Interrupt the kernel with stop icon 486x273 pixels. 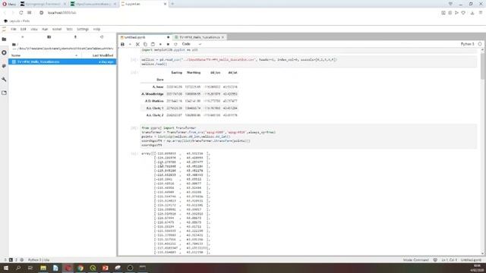click(168, 44)
